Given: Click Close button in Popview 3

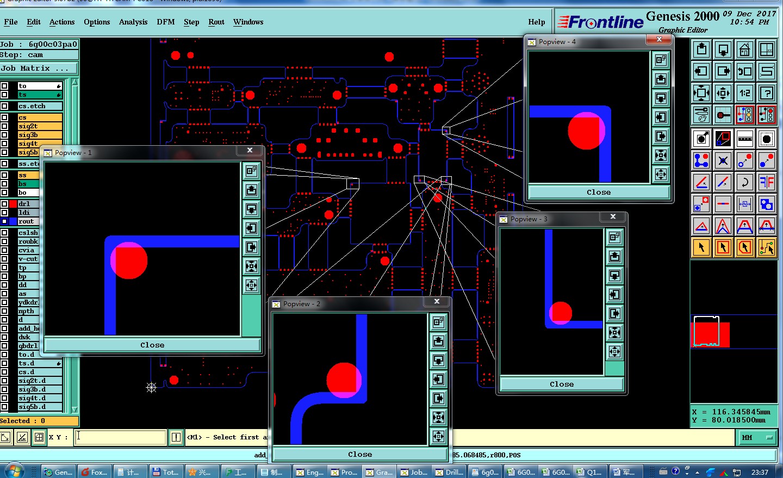Looking at the screenshot, I should click(562, 384).
